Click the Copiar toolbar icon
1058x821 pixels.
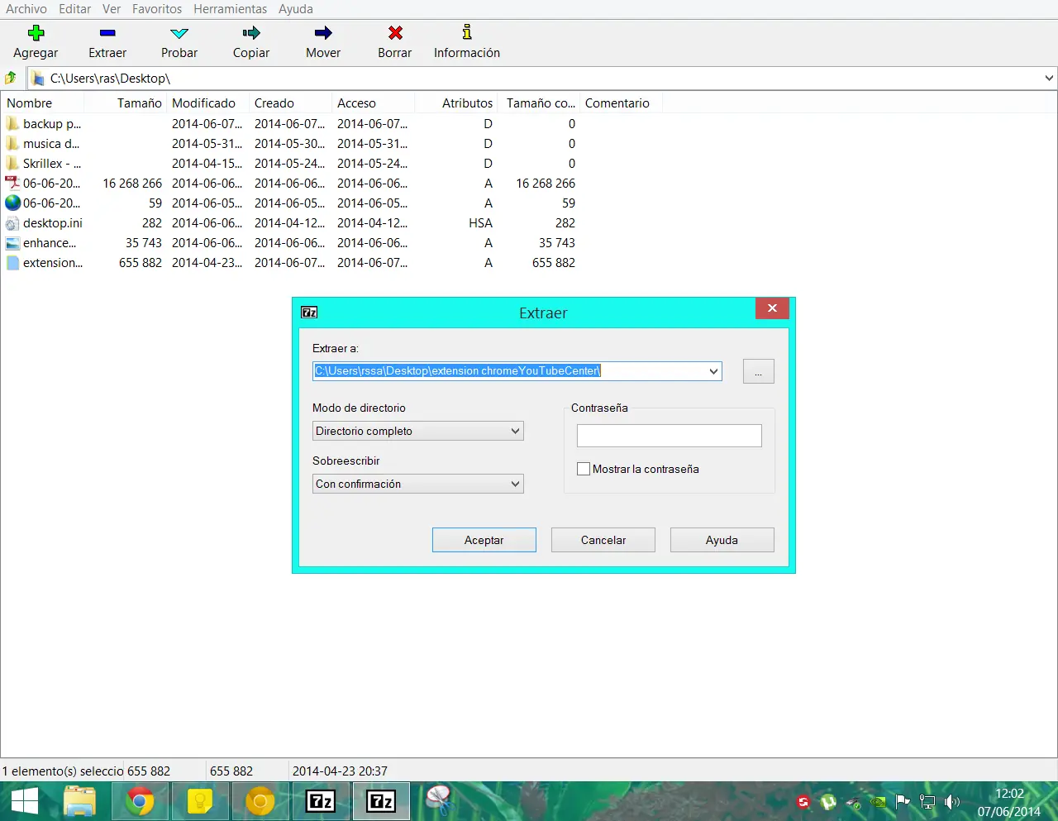click(251, 33)
